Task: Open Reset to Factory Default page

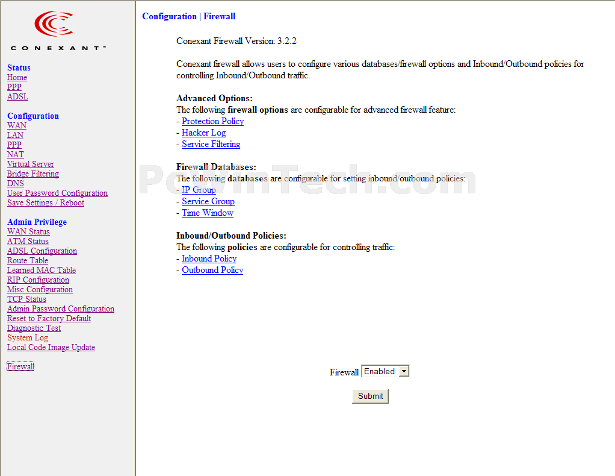Action: tap(49, 318)
